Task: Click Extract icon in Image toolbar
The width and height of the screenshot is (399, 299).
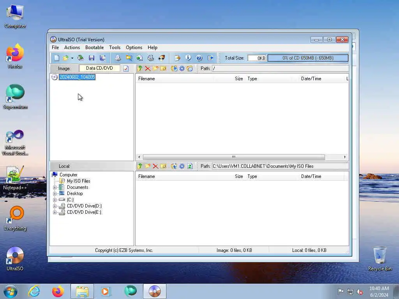Action: (174, 69)
